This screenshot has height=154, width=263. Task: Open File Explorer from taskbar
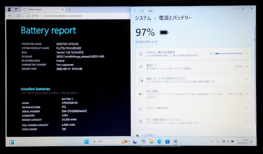click(x=152, y=141)
